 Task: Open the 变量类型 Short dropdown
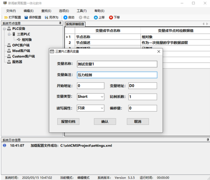[102, 97]
